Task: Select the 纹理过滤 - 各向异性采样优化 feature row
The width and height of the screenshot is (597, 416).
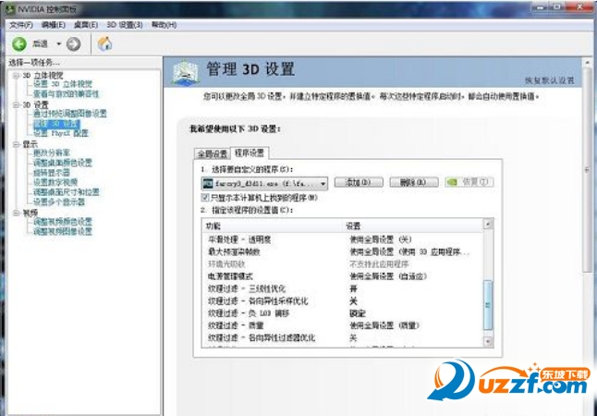Action: point(343,301)
